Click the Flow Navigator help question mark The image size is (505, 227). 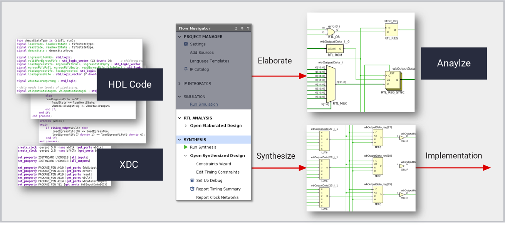(248, 28)
